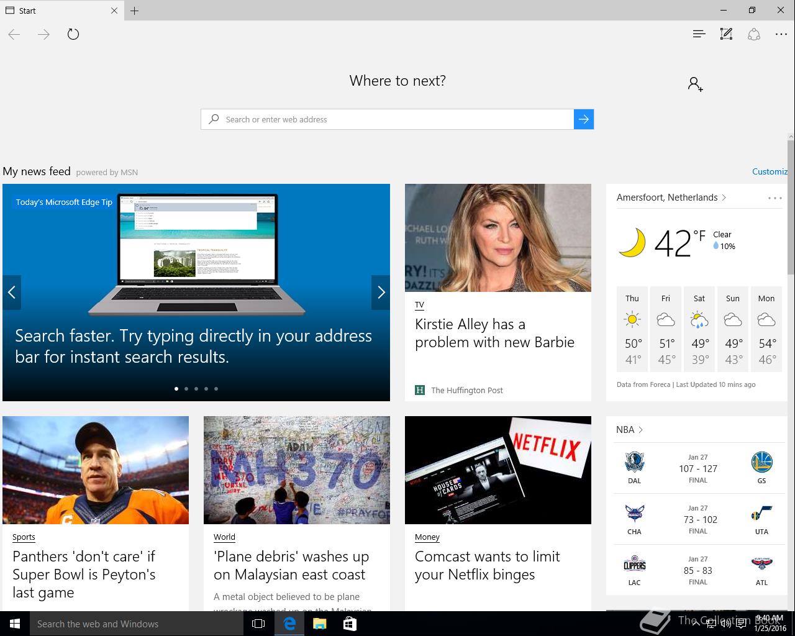This screenshot has height=636, width=795.
Task: Click the TV category label
Action: 419,305
